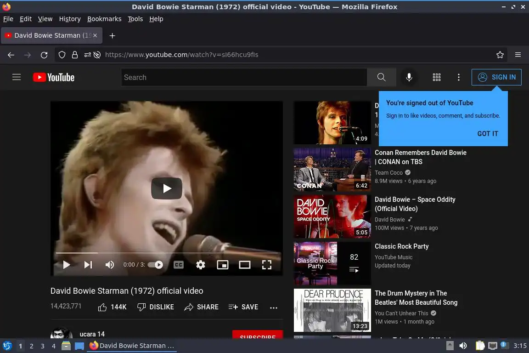
Task: Click the Space Oddity thumbnail
Action: (x=332, y=216)
